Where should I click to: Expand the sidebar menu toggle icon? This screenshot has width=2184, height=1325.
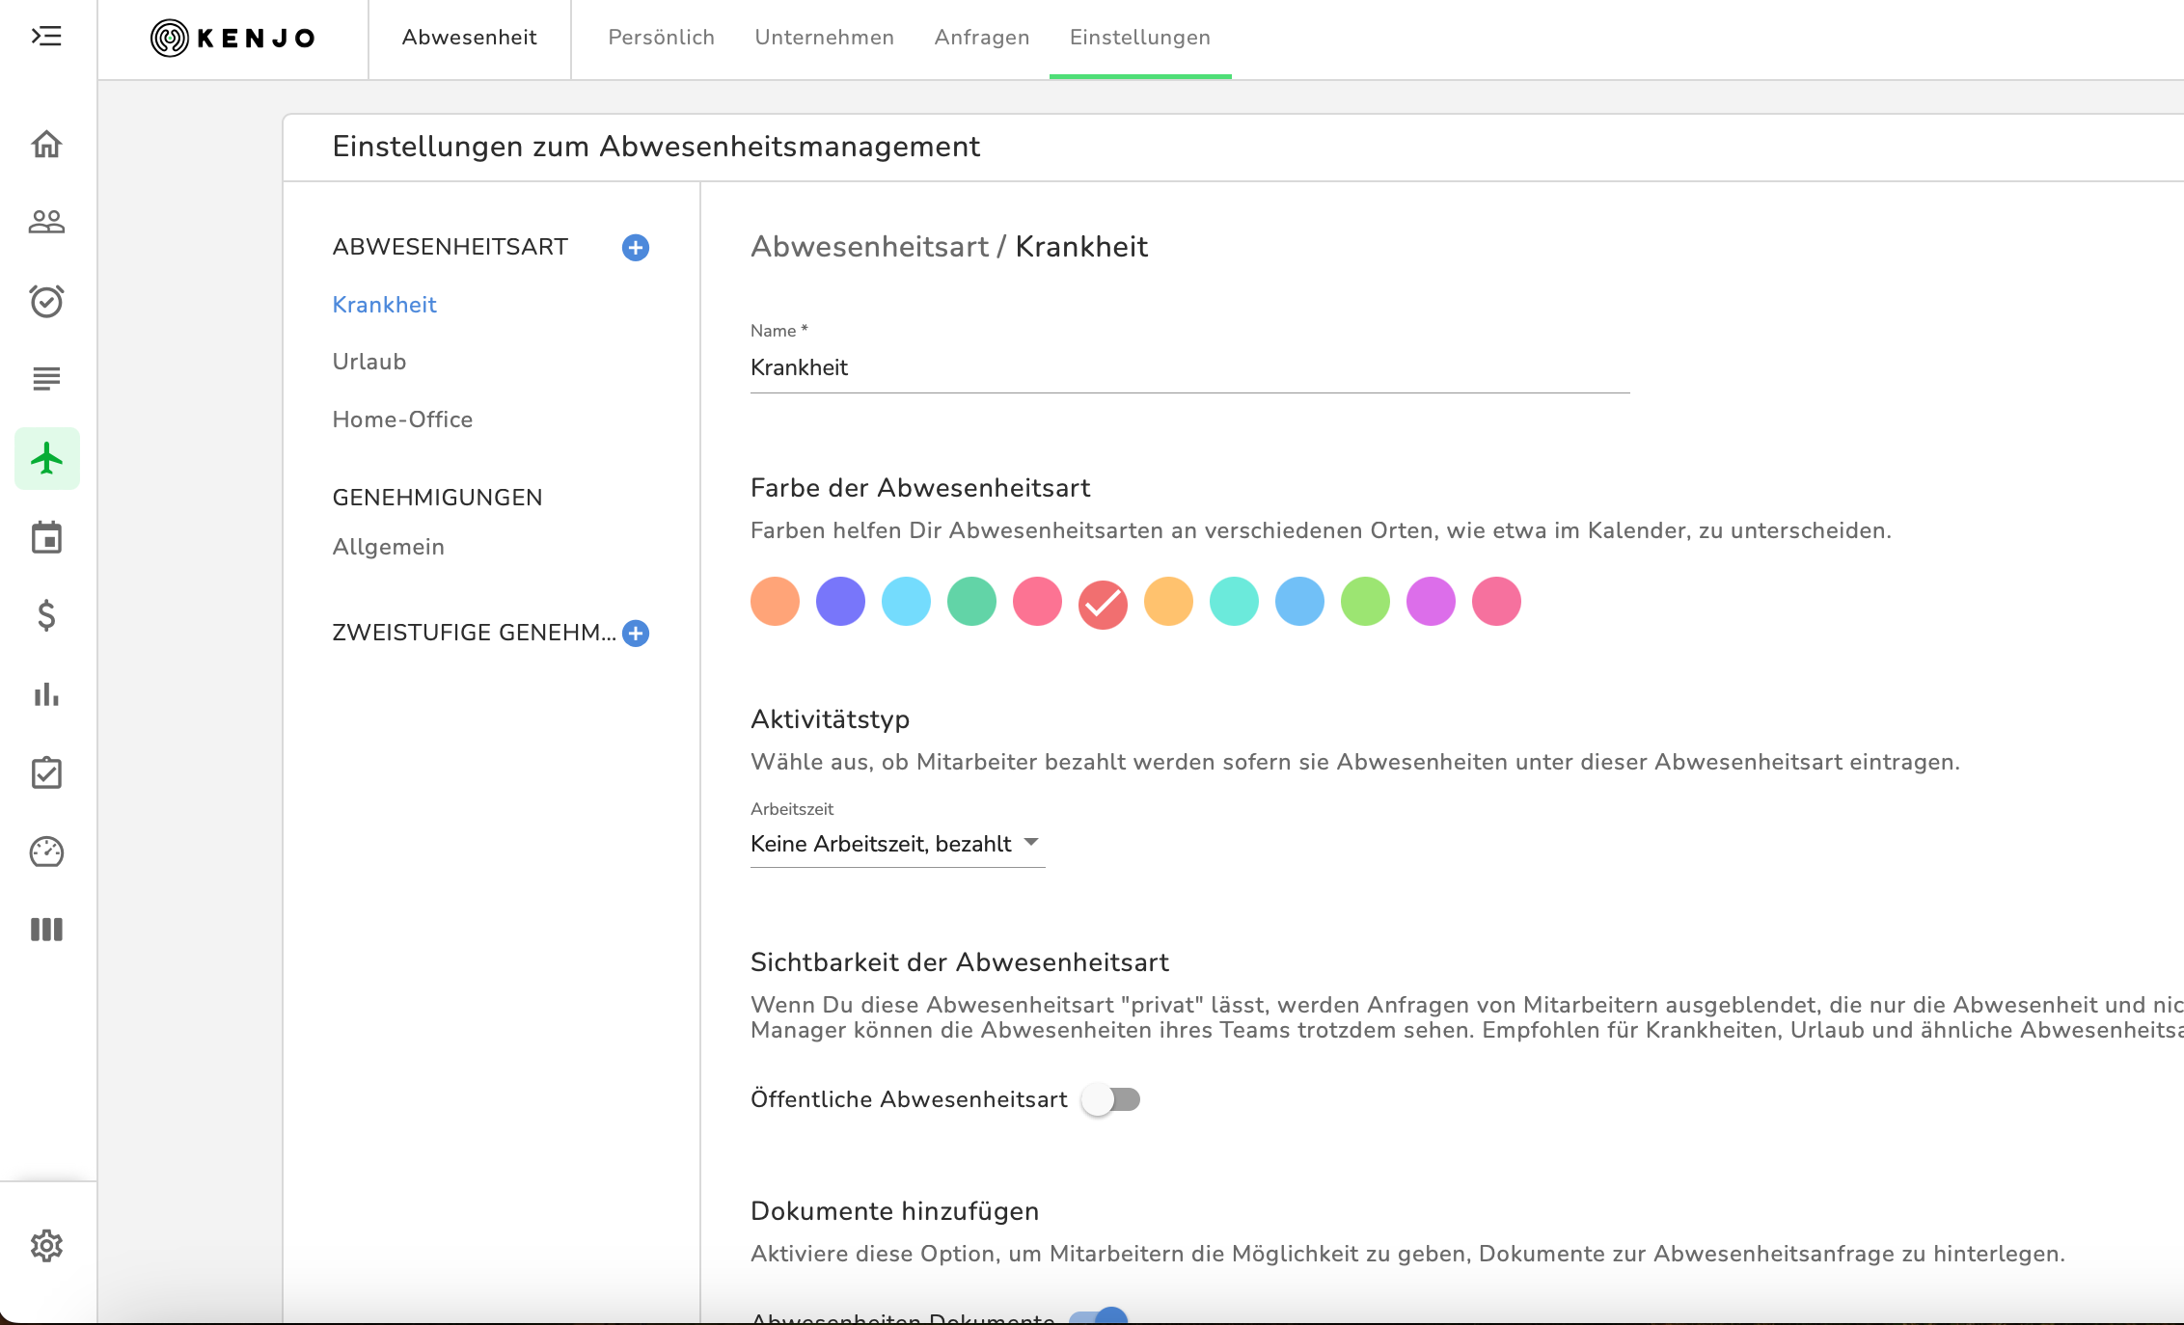46,37
